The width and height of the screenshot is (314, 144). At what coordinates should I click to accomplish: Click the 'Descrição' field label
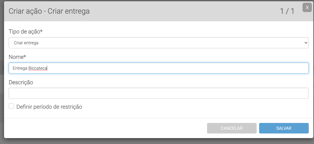tap(21, 82)
